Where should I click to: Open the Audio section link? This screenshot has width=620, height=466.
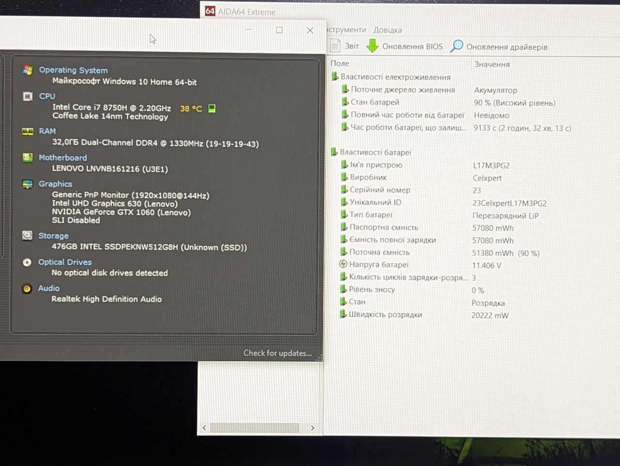click(48, 288)
